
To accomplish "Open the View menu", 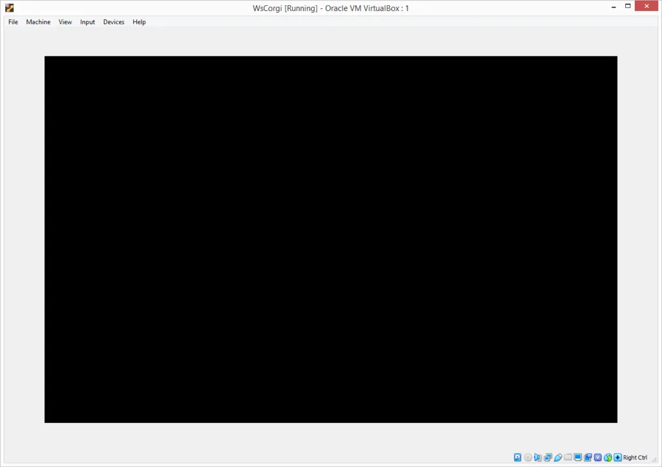I will (x=65, y=22).
